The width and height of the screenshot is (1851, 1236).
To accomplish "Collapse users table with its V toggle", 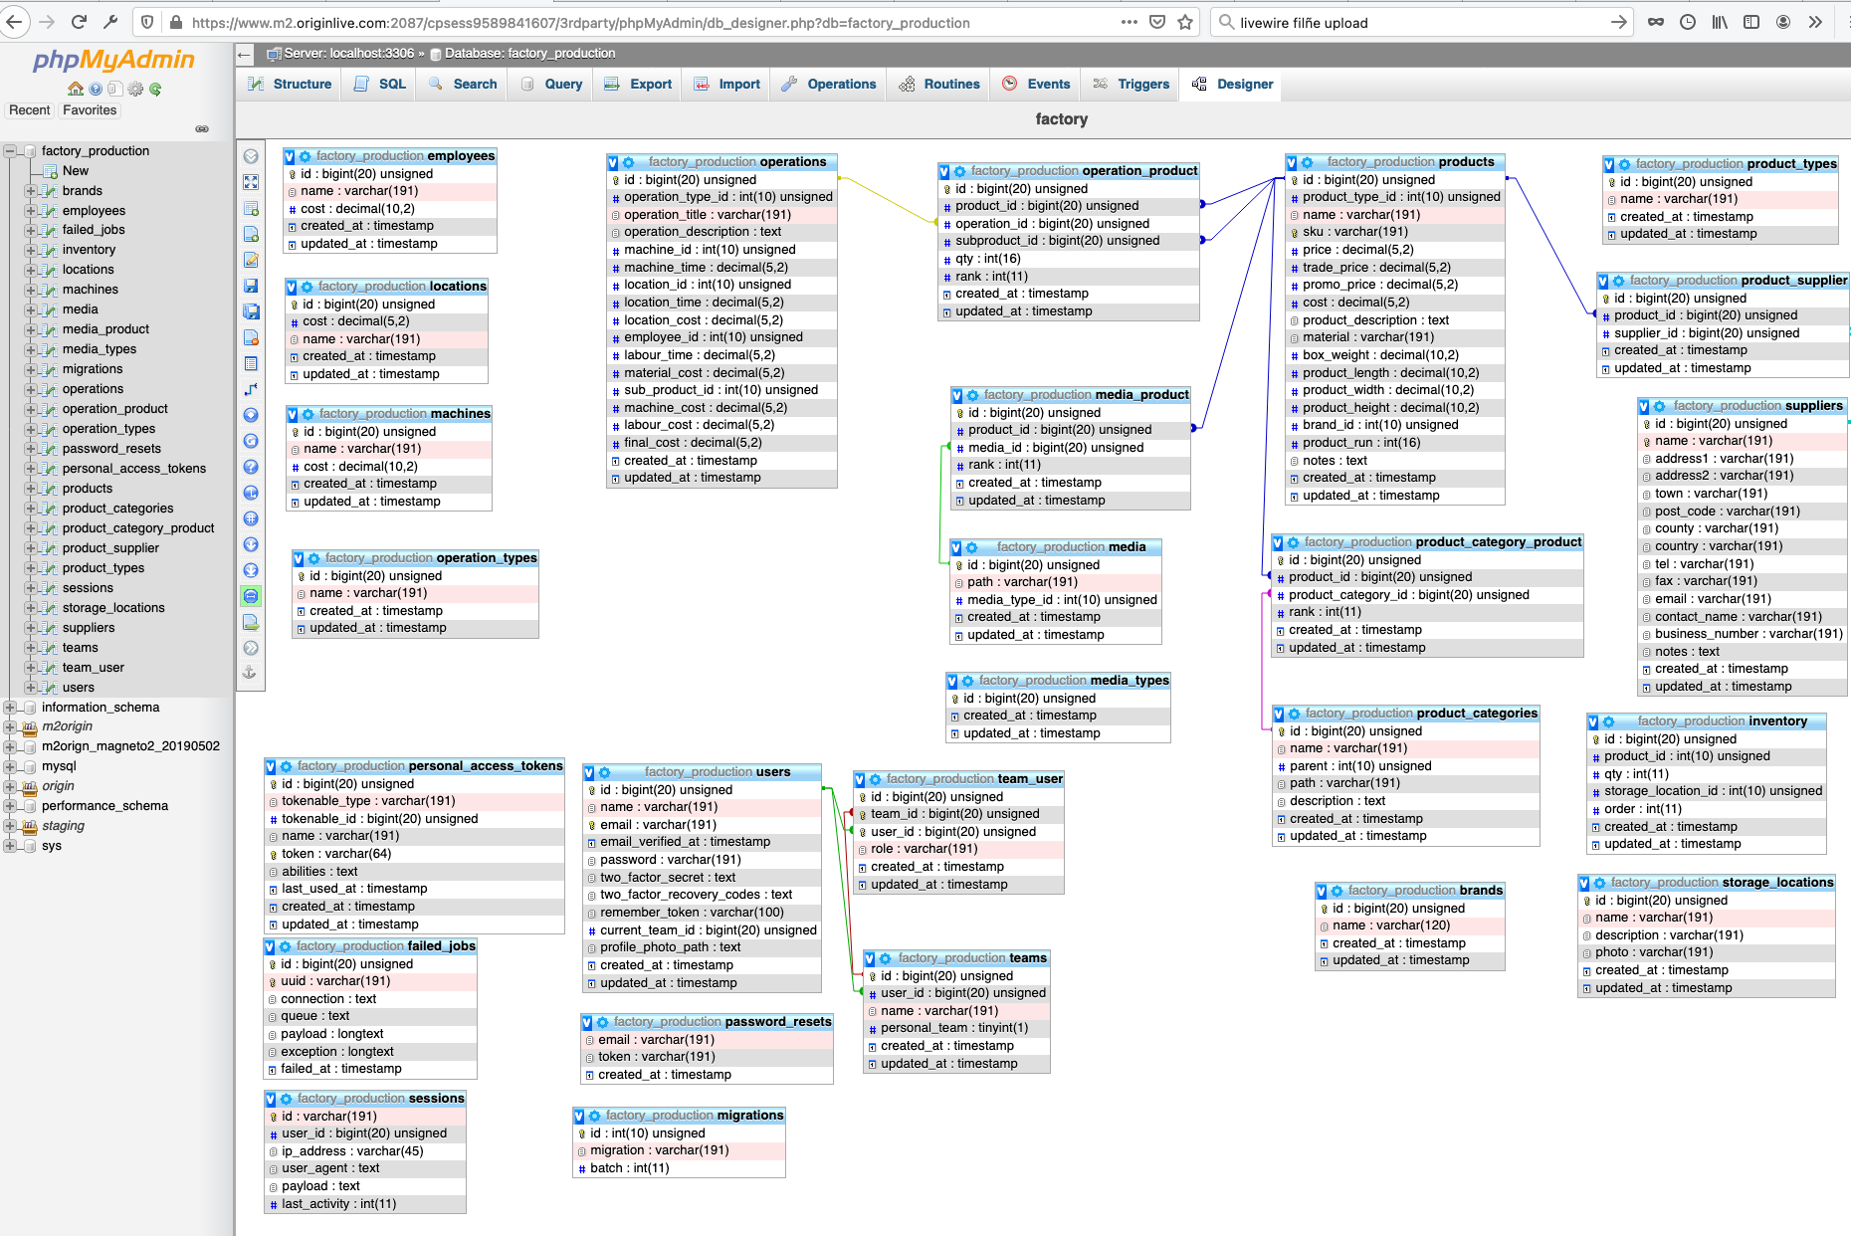I will click(589, 772).
